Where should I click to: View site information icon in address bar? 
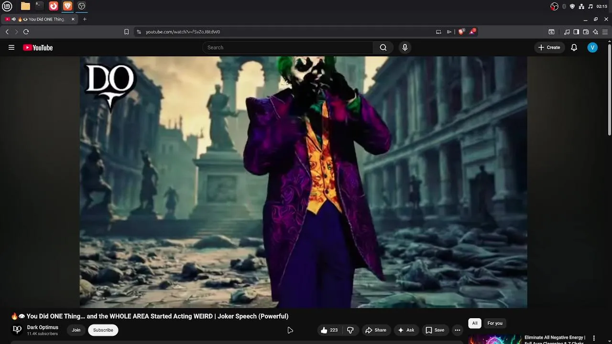[x=139, y=32]
